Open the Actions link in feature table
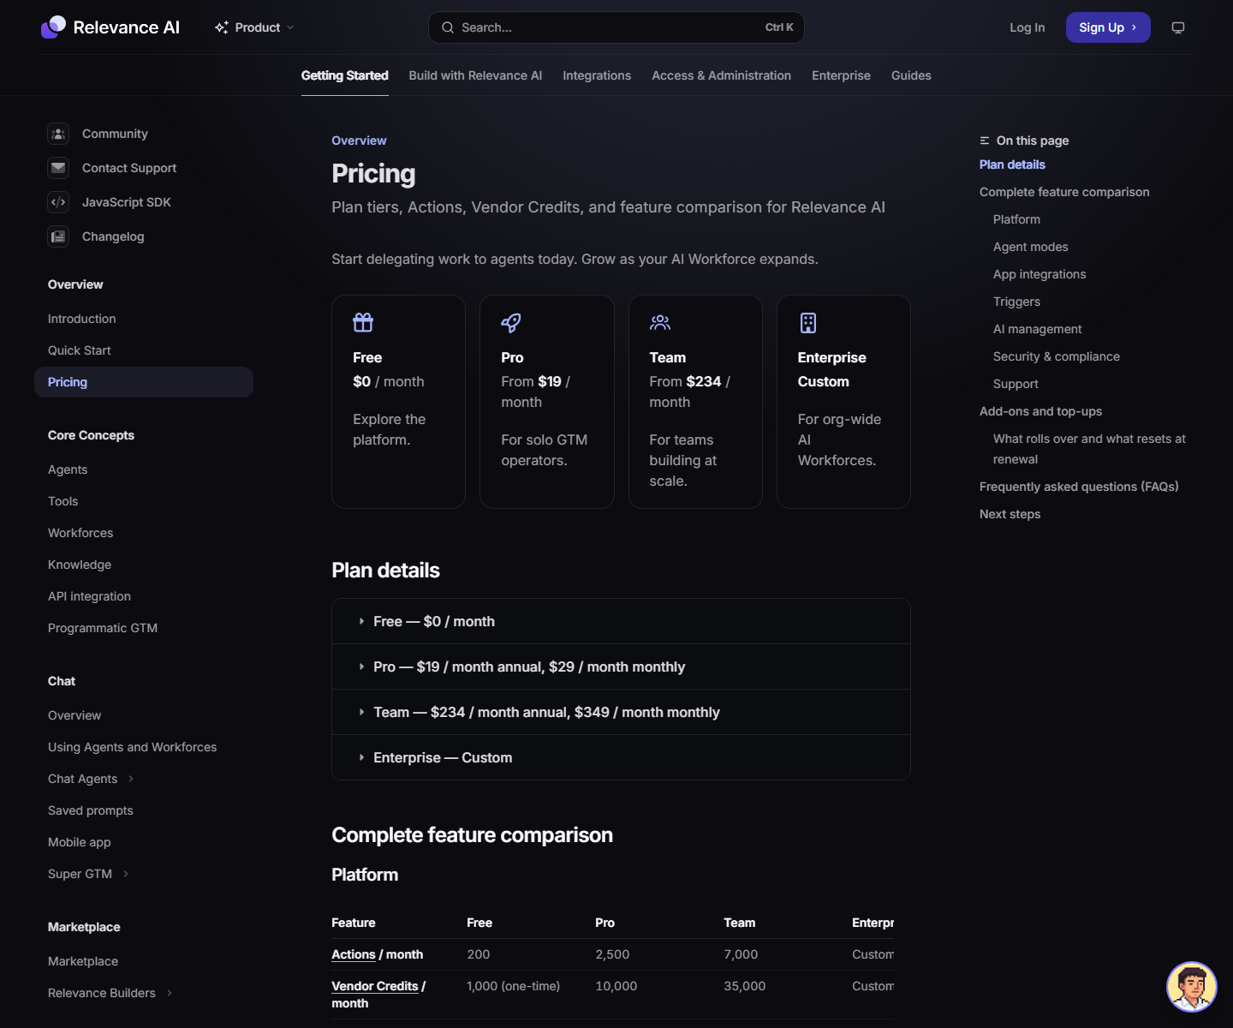Image resolution: width=1233 pixels, height=1028 pixels. (x=354, y=954)
